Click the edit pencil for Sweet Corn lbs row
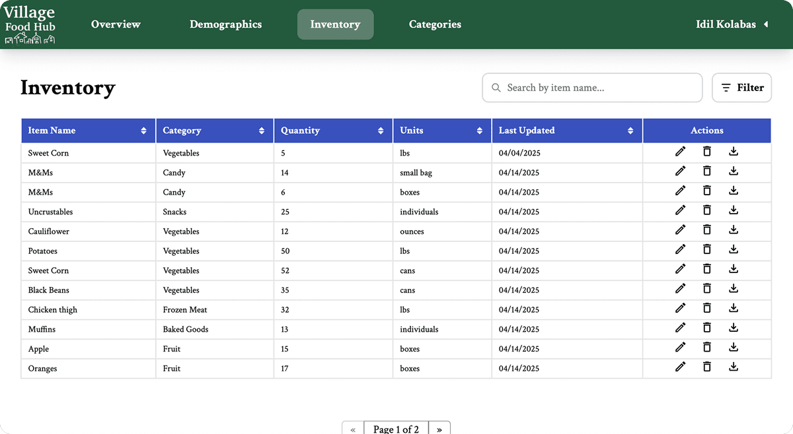Viewport: 793px width, 434px height. [680, 152]
